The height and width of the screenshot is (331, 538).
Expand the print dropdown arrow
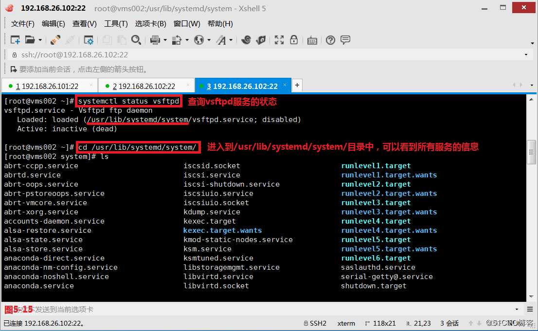click(165, 40)
